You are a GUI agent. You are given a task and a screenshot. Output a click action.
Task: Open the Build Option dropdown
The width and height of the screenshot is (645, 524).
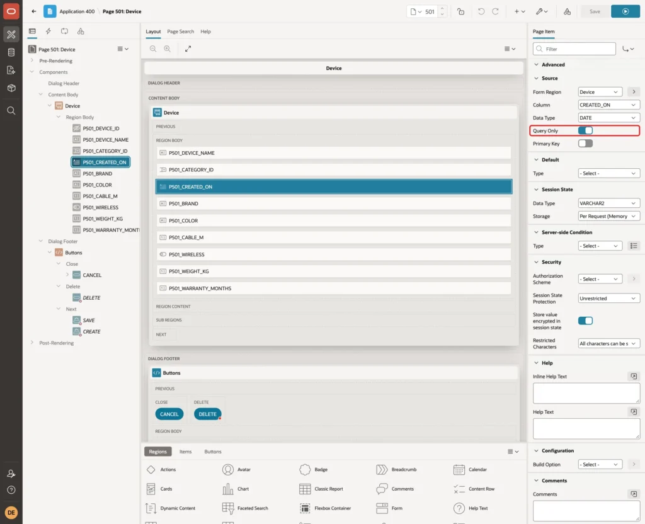(600, 464)
